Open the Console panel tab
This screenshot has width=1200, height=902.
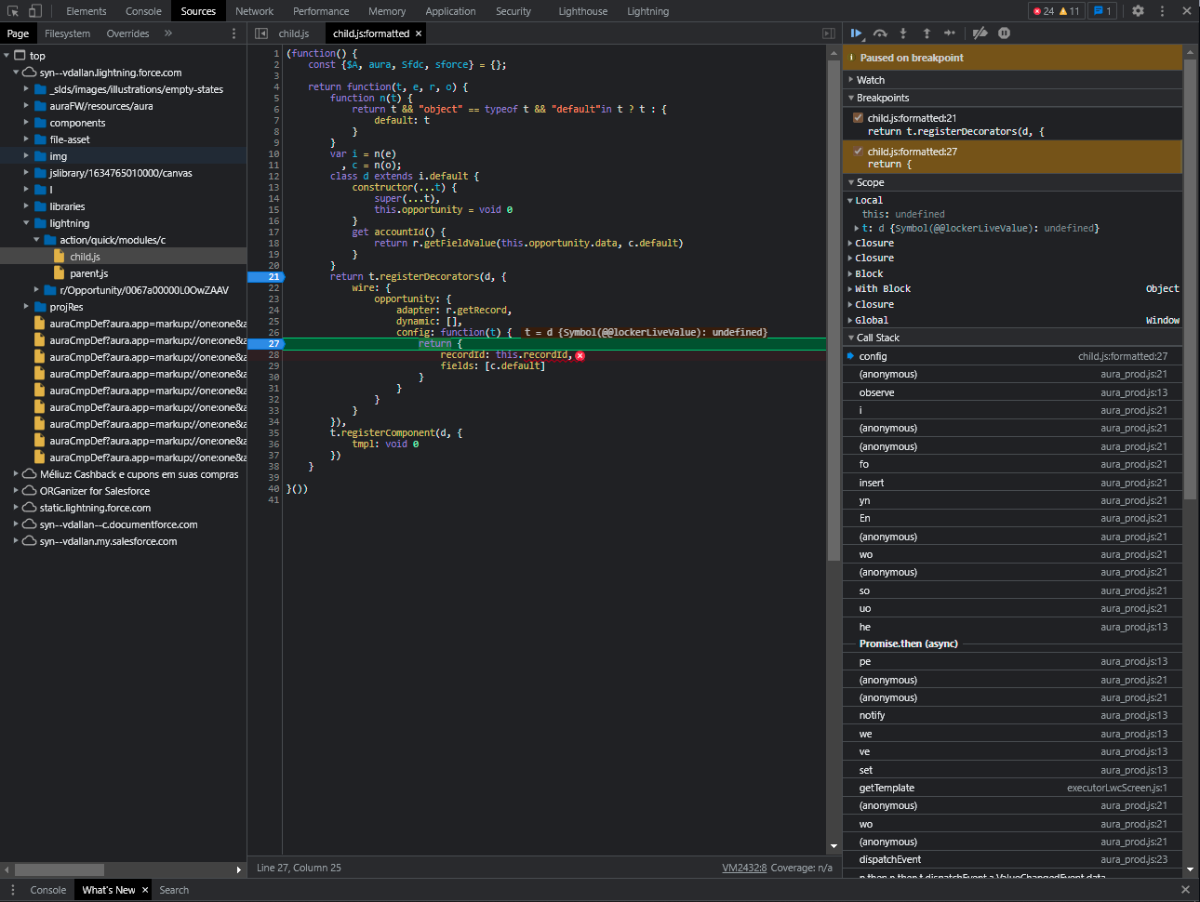tap(143, 11)
